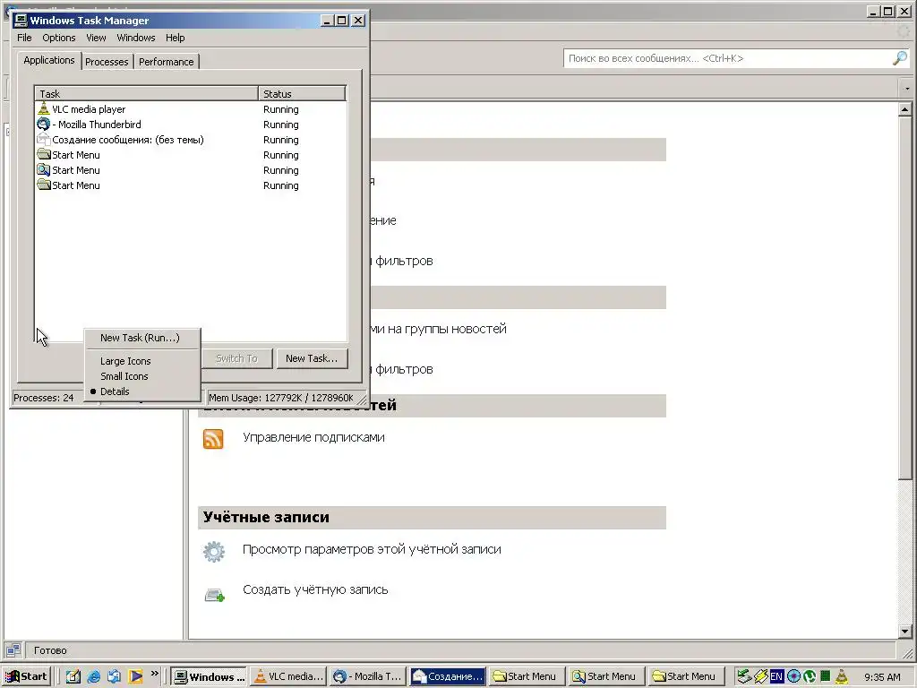
Task: Open the Создать учётную запись link
Action: 315,589
